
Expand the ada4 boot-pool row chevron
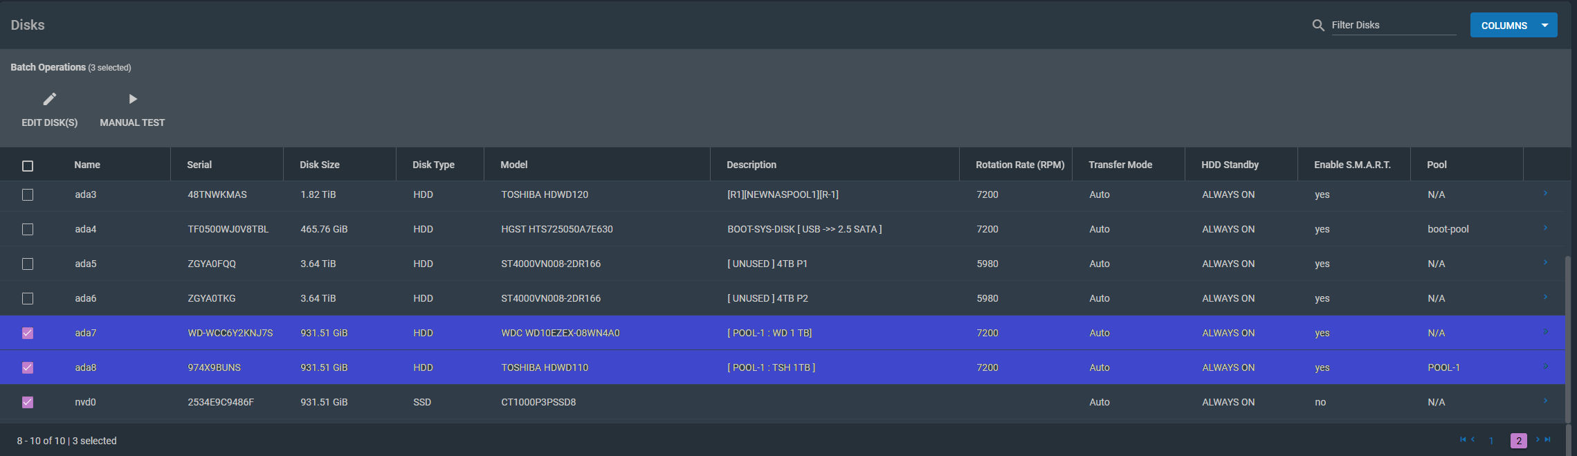[1545, 228]
